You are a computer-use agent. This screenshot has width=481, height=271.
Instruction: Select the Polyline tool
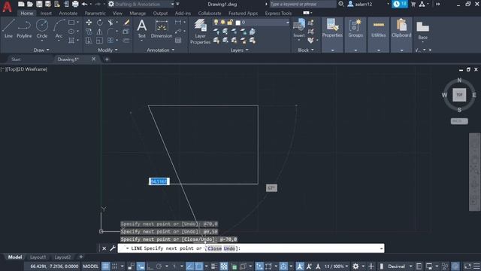(x=24, y=29)
